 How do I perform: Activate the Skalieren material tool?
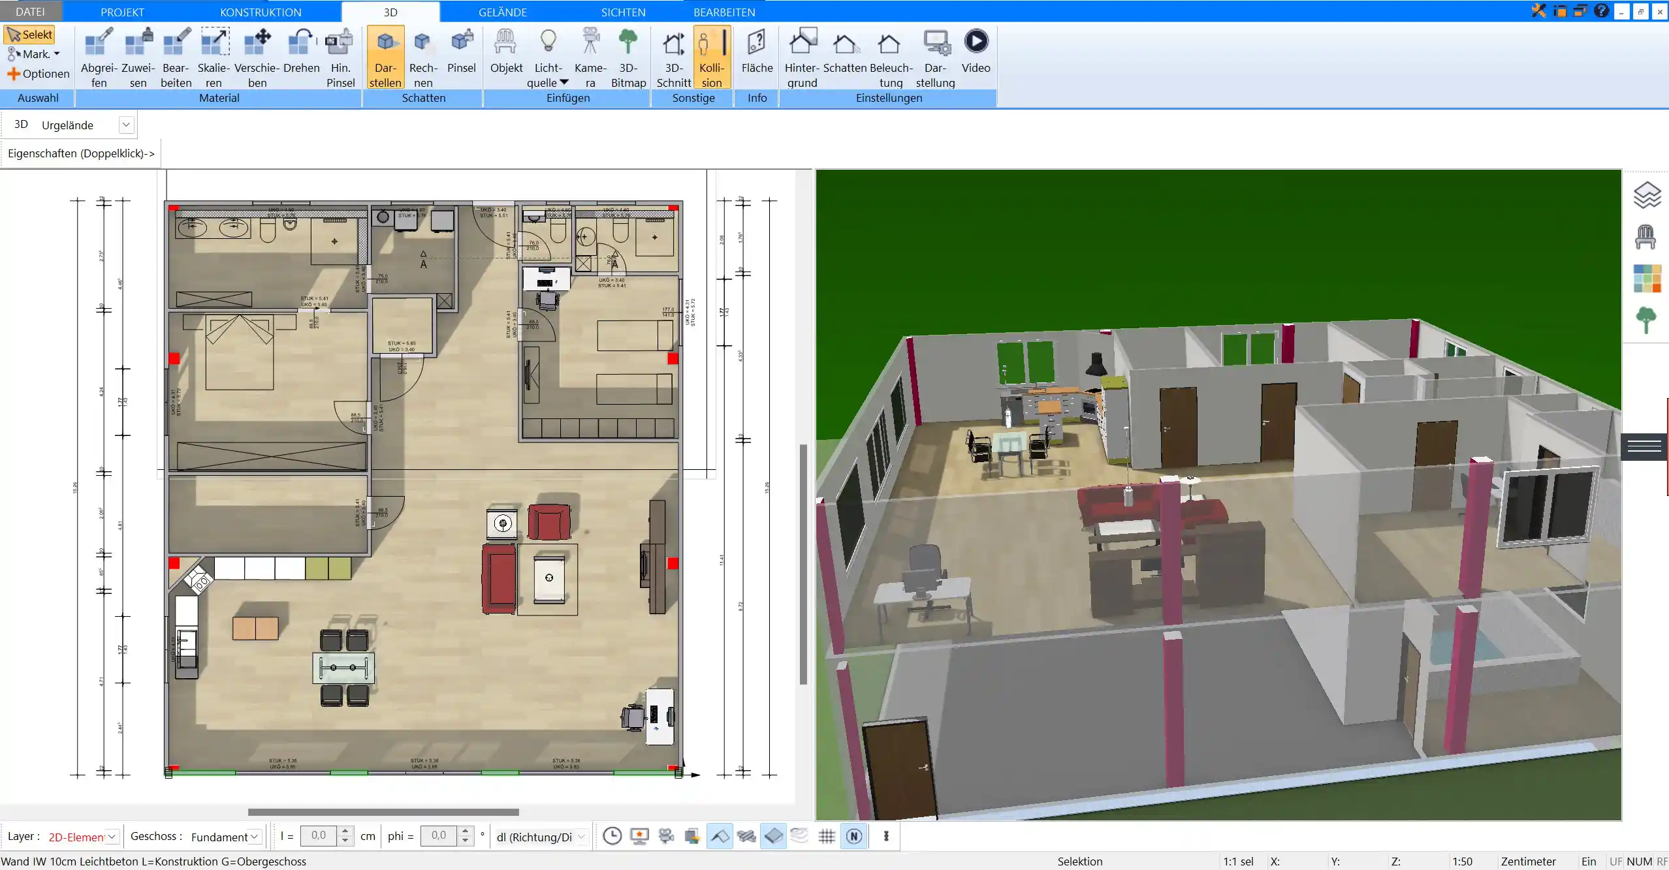[214, 57]
